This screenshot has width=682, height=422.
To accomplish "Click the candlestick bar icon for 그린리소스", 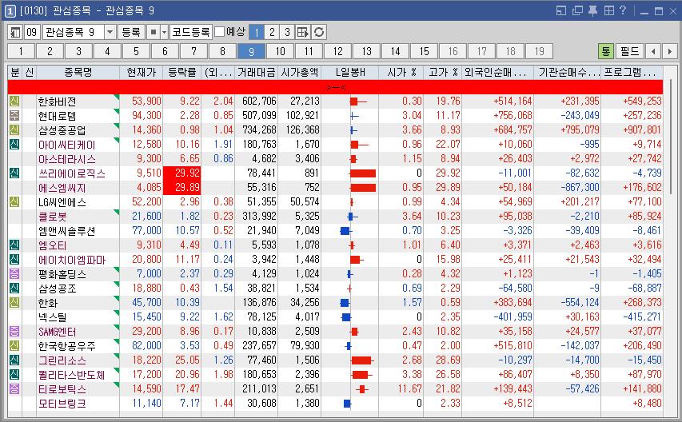I will pyautogui.click(x=362, y=360).
